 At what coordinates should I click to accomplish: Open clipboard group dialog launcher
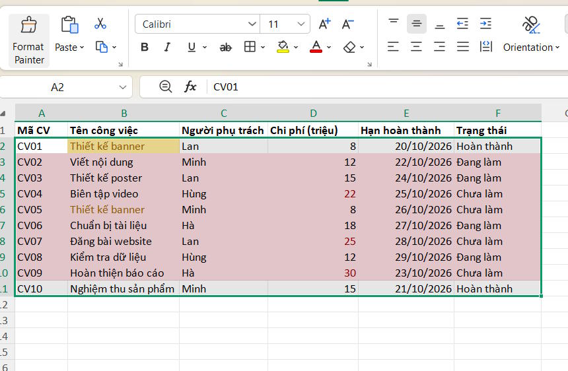pos(121,65)
